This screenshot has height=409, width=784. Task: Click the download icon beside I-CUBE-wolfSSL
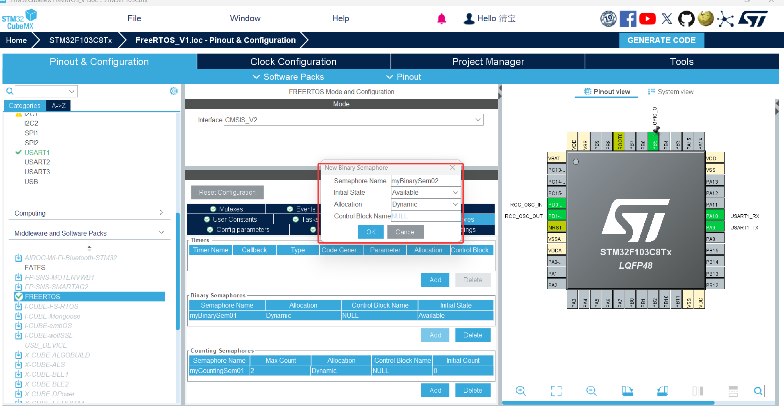tap(18, 335)
